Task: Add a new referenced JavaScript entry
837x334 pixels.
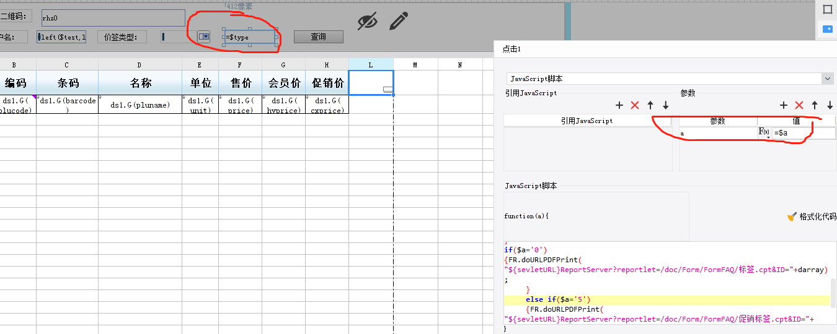Action: tap(619, 105)
